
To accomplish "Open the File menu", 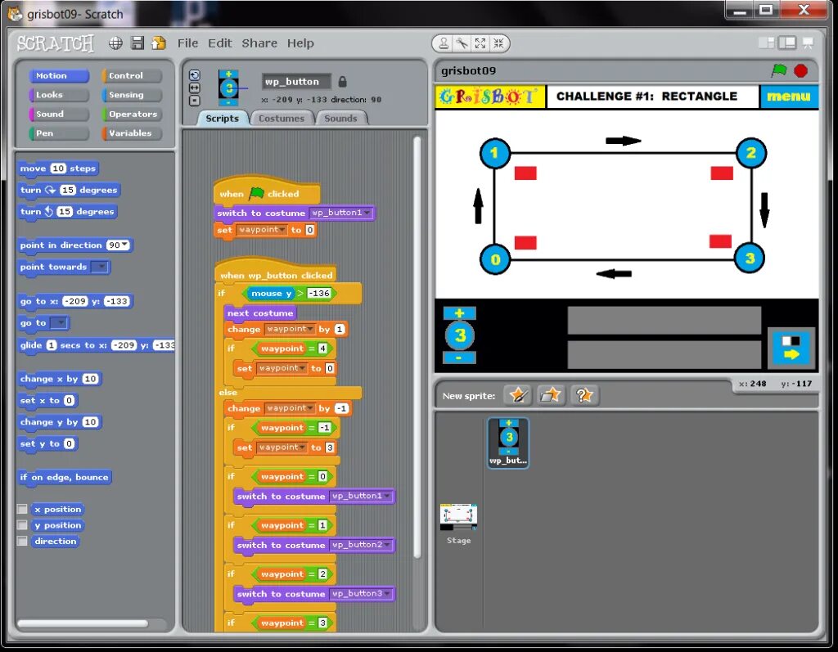I will point(187,43).
